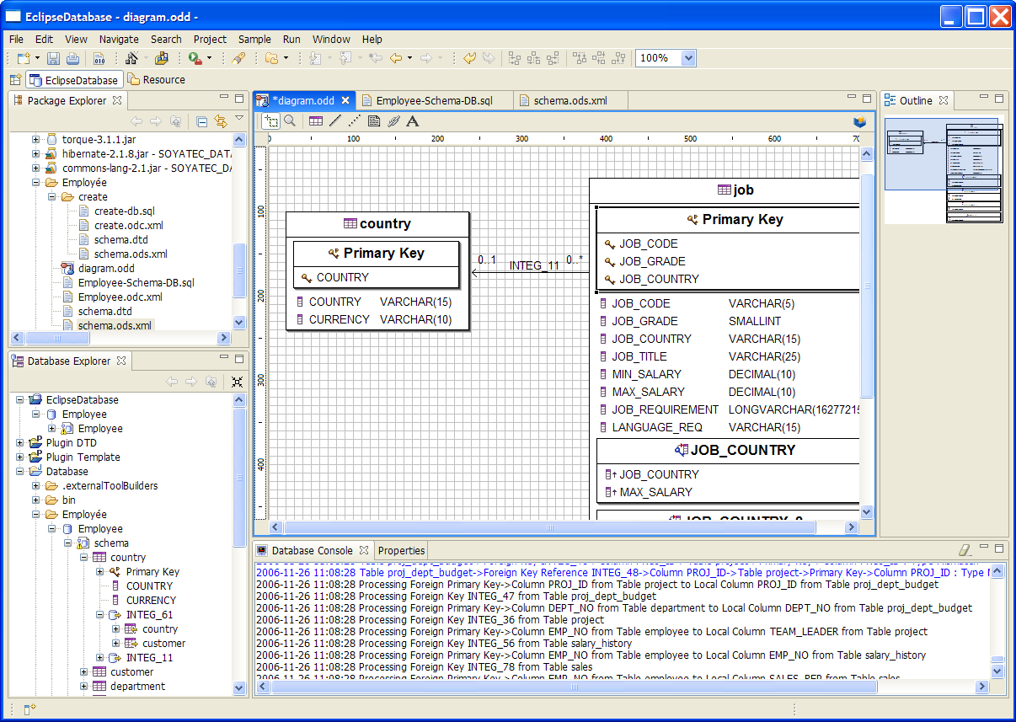Open the File menu
1016x722 pixels.
click(17, 39)
